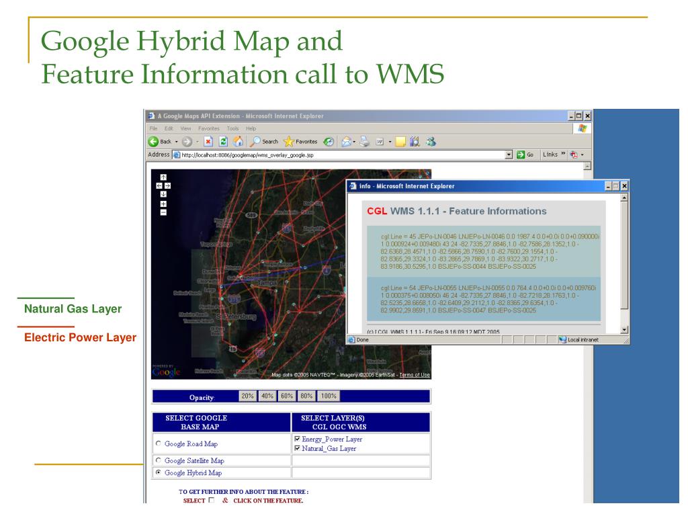Pan the map left arrow
Viewport: 688px width, 516px height.
(x=159, y=185)
